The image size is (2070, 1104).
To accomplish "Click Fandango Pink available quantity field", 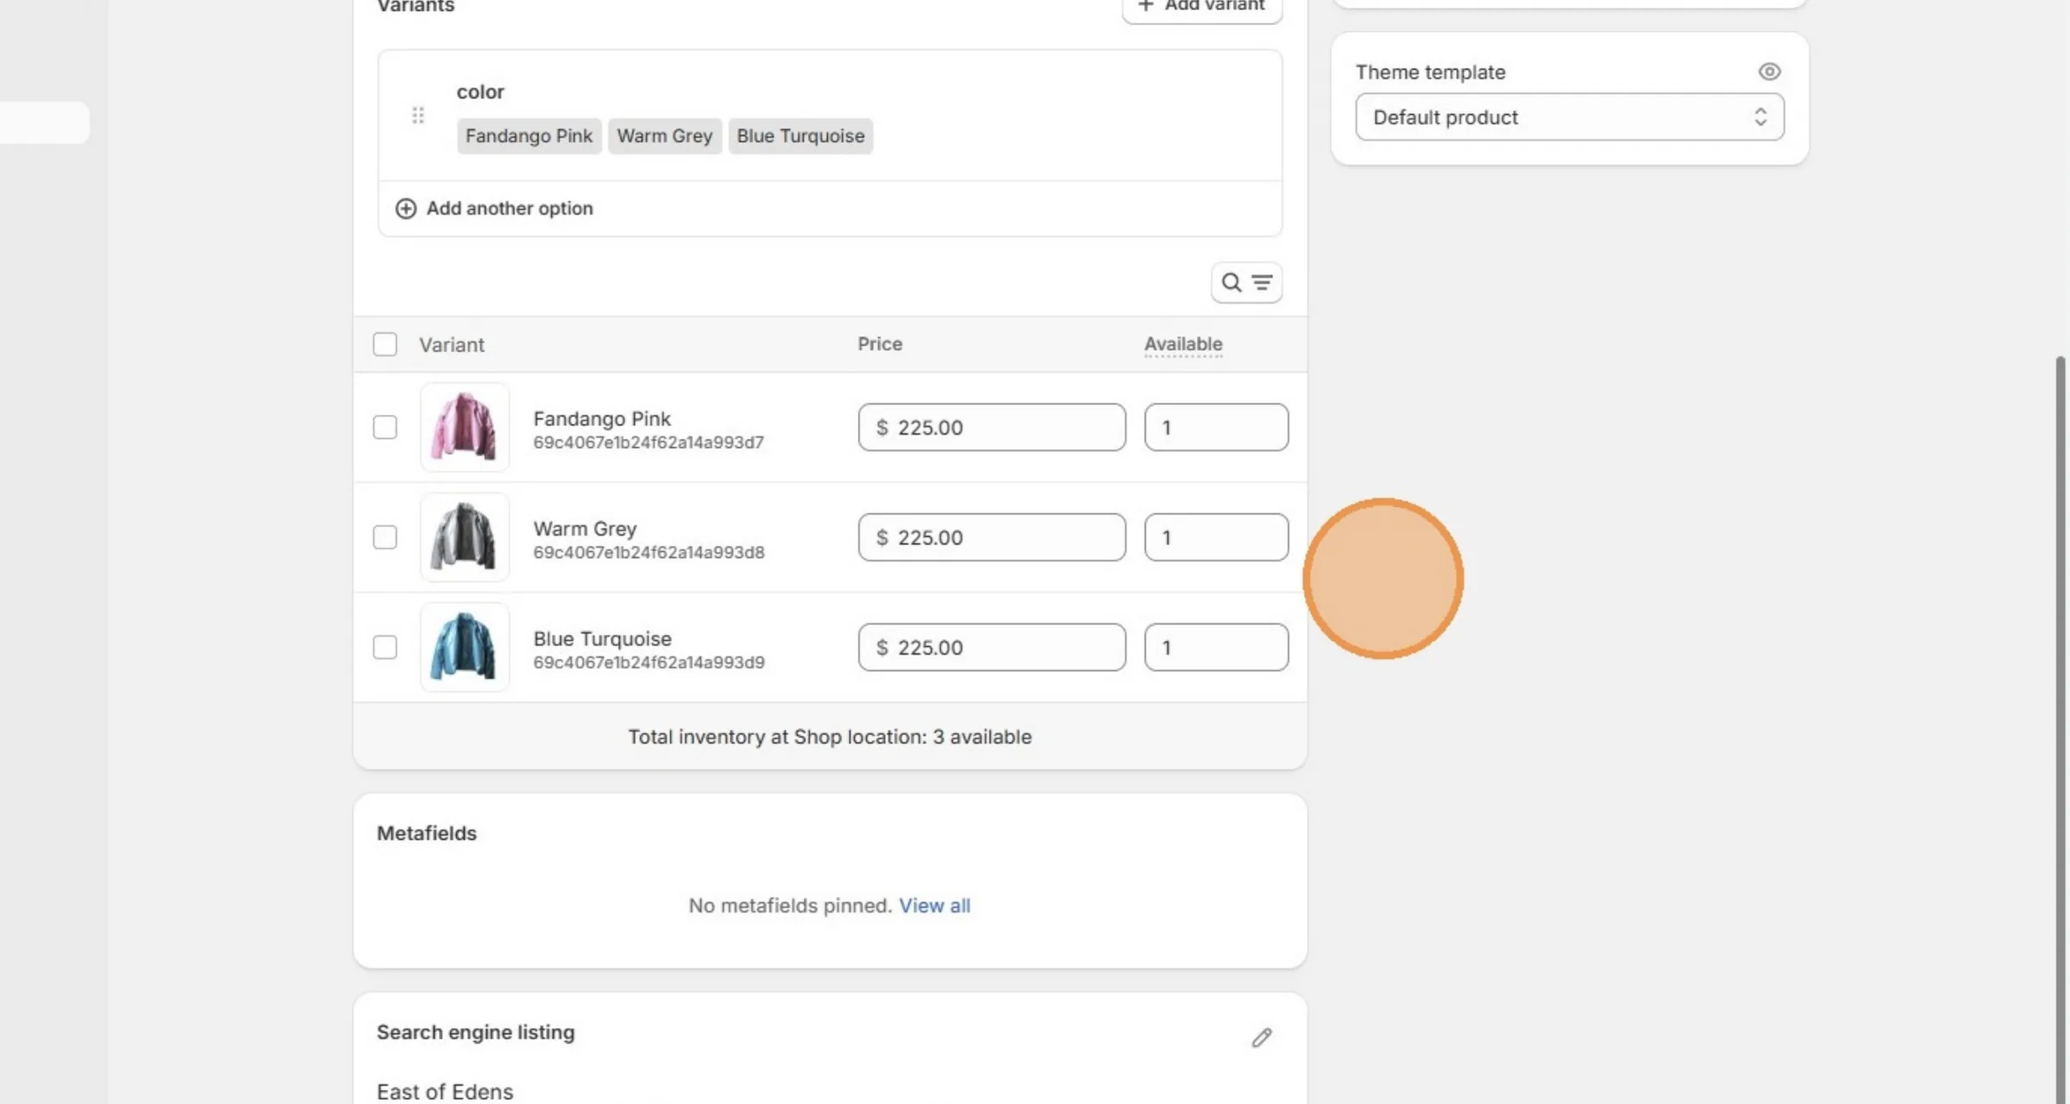I will click(1216, 427).
